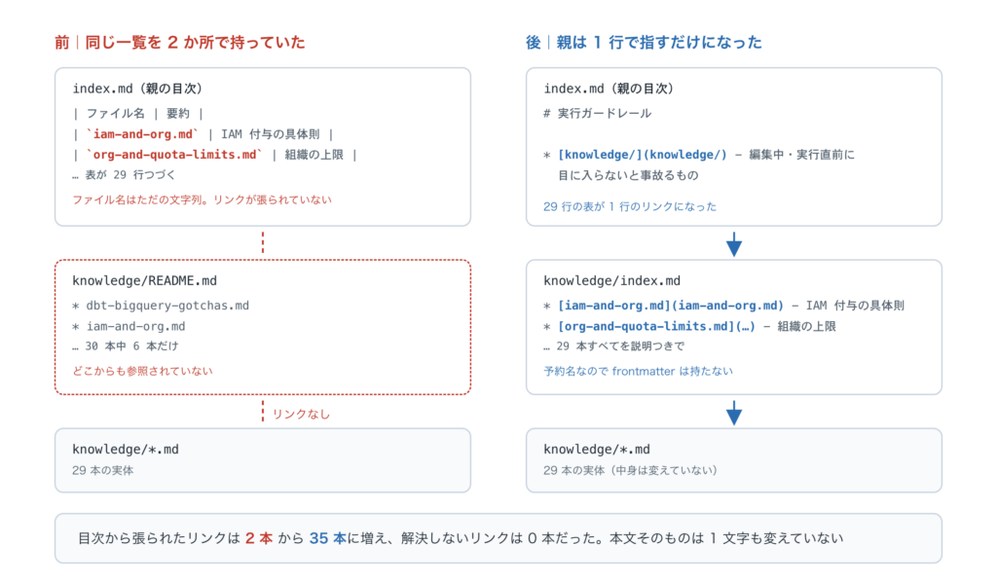Click the red '2 本' in the summary
This screenshot has height=580, width=997.
(259, 539)
